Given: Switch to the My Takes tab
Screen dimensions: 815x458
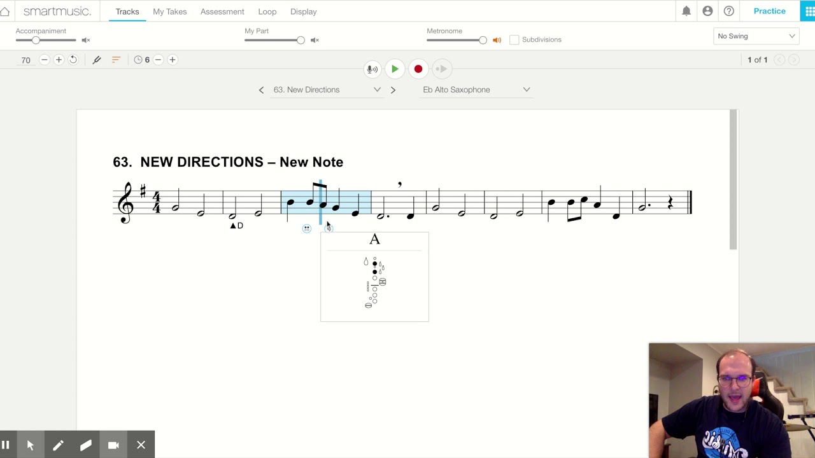Looking at the screenshot, I should pos(169,11).
